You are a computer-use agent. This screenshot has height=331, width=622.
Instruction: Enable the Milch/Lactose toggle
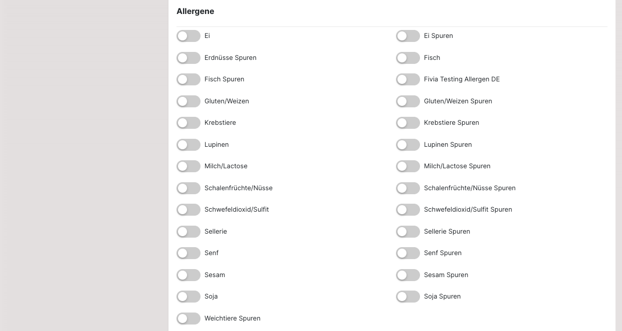(188, 166)
